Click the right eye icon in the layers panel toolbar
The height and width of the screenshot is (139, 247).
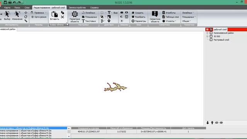(x=221, y=123)
